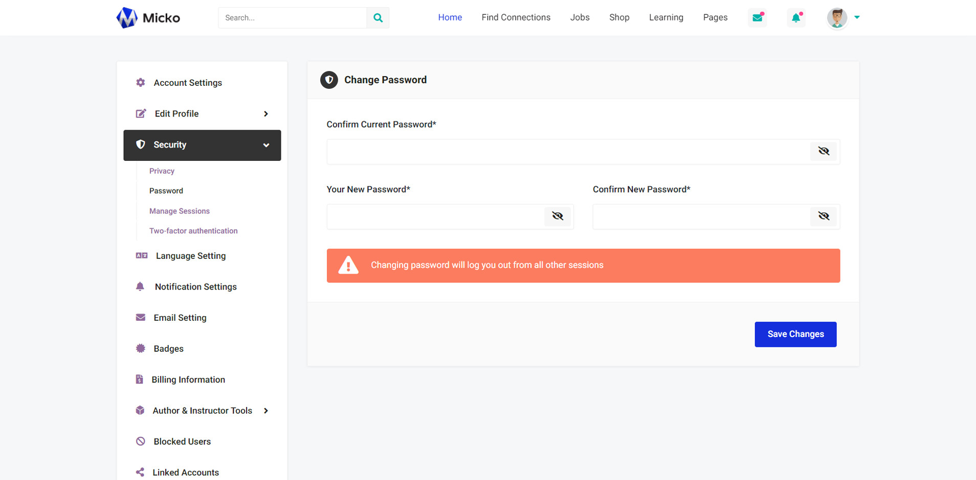Click the Blocked Users ban icon
Image resolution: width=976 pixels, height=480 pixels.
pos(141,442)
